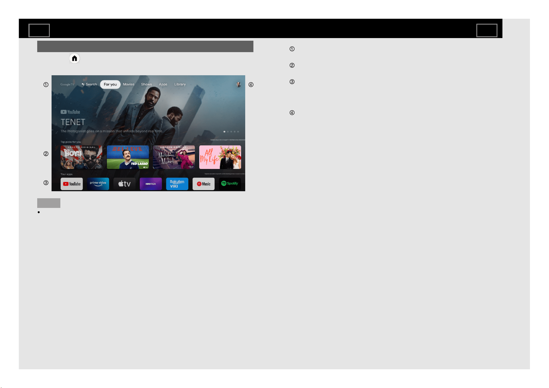Click the 'Your apps' row label
Screen dimensions: 549x388
point(67,174)
